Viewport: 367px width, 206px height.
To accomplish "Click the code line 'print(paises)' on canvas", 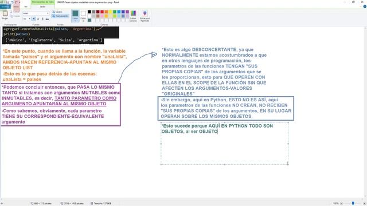I will [x=17, y=34].
